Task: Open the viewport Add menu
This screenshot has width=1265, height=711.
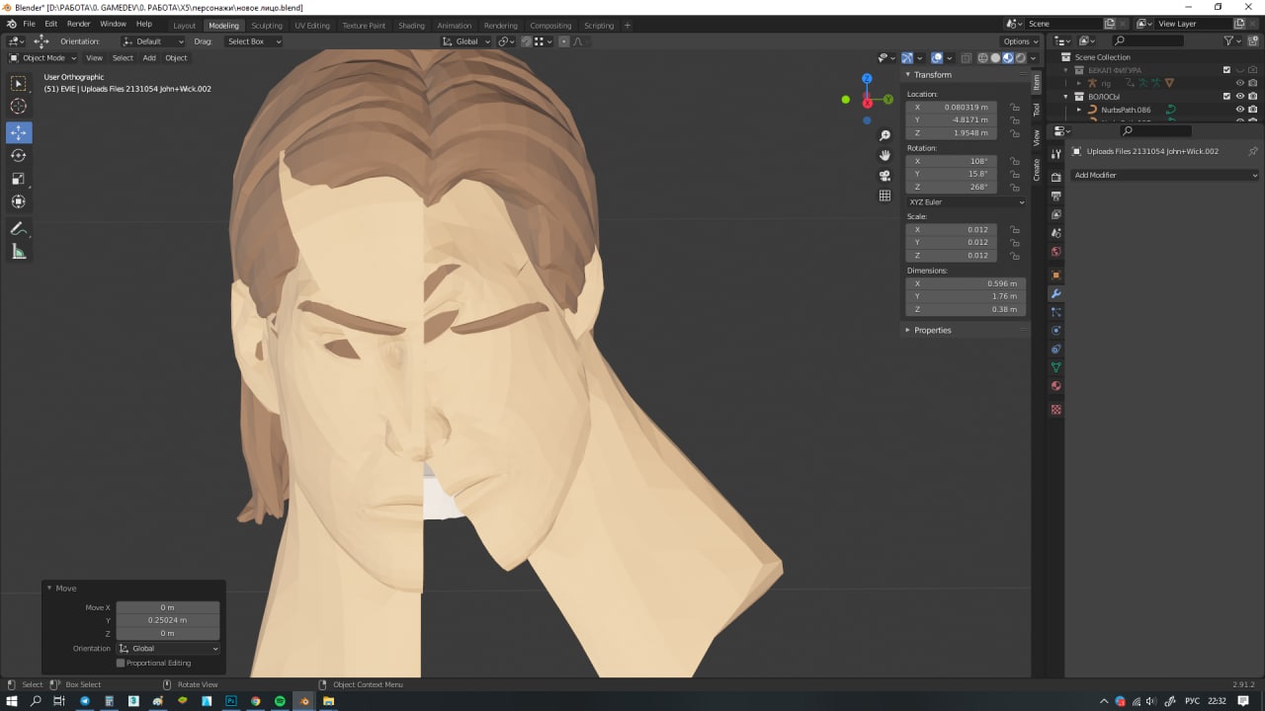Action: (149, 57)
